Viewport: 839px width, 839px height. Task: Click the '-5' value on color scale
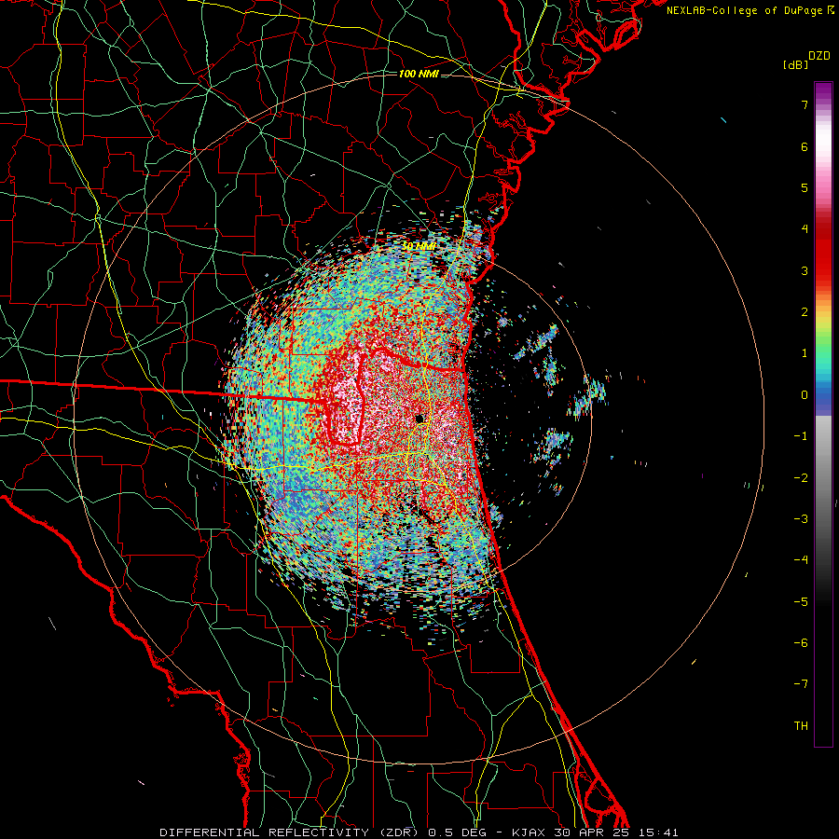coord(801,602)
